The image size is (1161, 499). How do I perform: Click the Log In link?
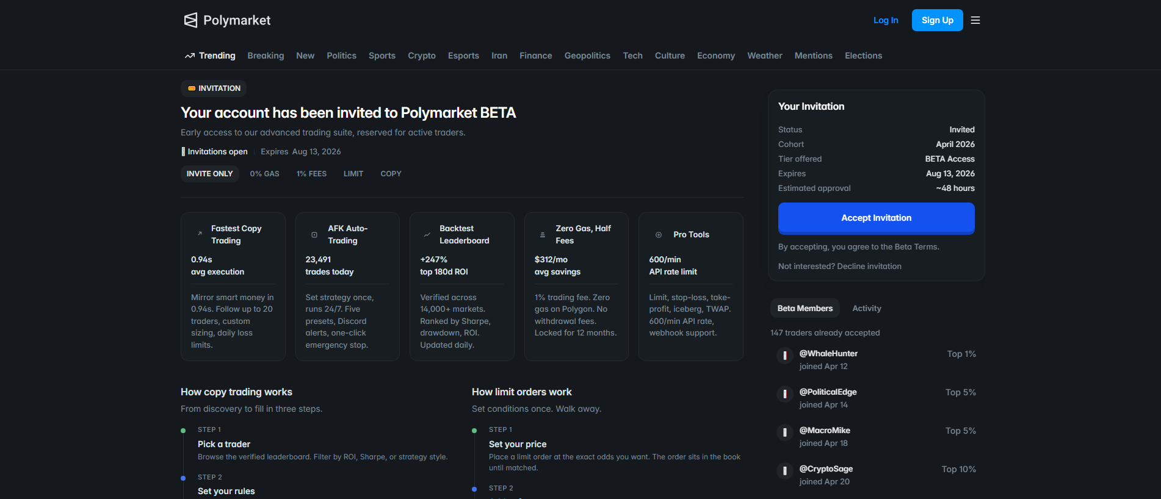[x=886, y=20]
